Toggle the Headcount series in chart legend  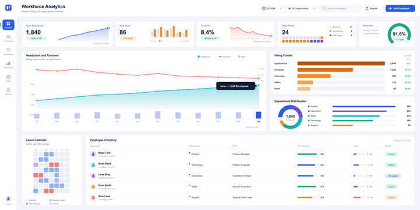coord(204,57)
